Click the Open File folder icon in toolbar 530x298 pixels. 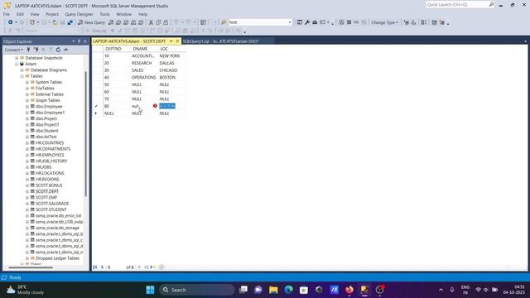[x=55, y=22]
